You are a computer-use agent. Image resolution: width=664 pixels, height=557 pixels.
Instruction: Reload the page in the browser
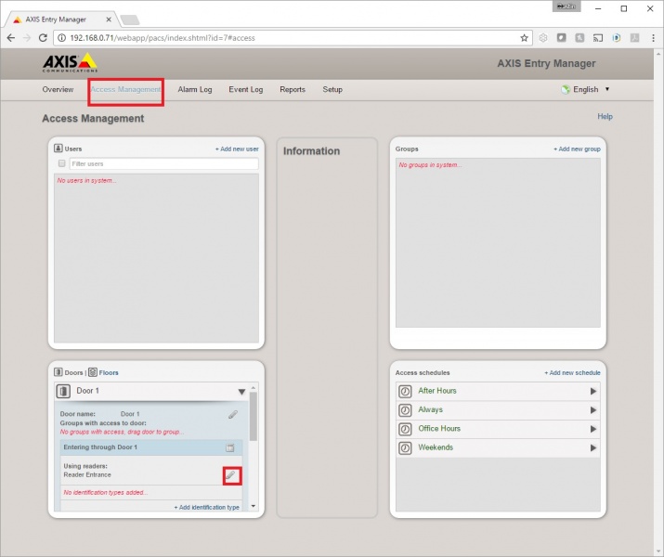click(43, 38)
